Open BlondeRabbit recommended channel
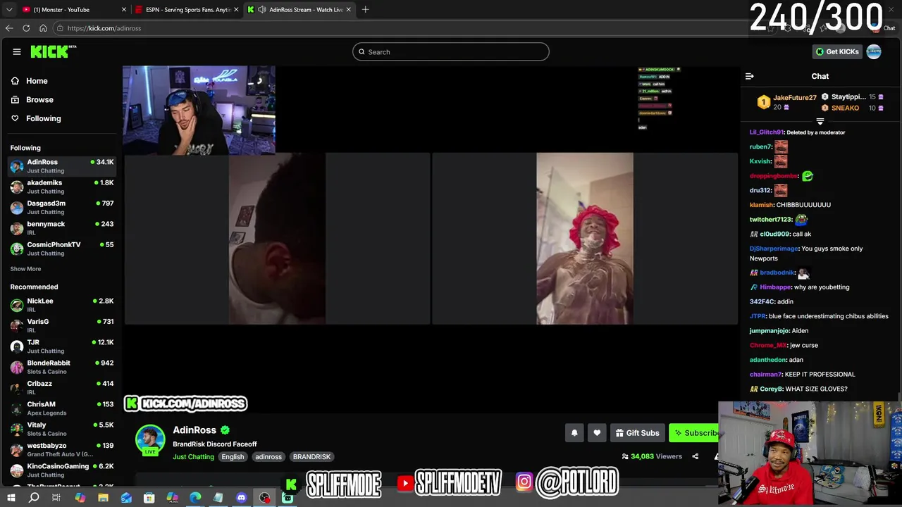The height and width of the screenshot is (507, 902). click(61, 367)
